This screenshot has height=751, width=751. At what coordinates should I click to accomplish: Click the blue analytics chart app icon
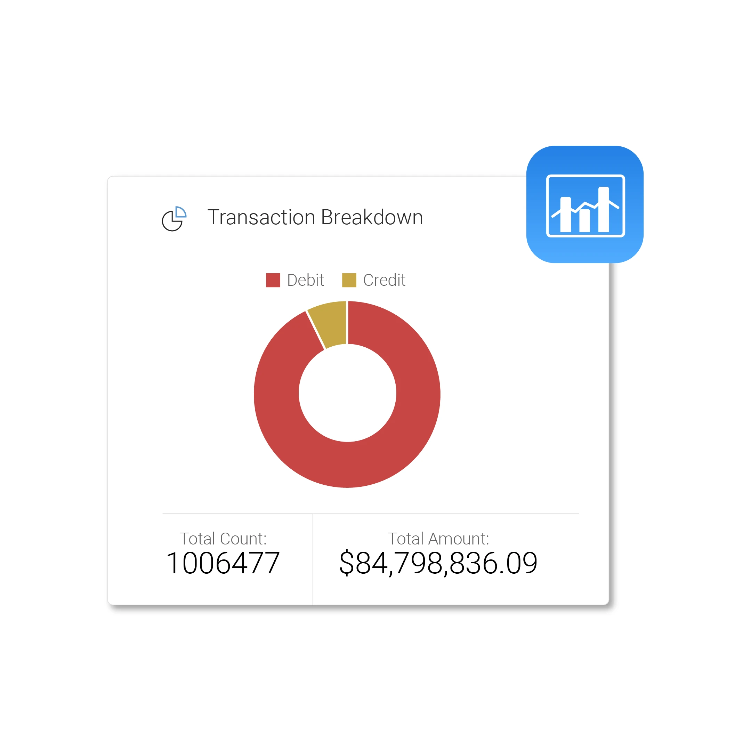[584, 204]
